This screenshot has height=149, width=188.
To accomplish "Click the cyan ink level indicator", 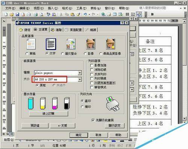I will coord(31,103).
